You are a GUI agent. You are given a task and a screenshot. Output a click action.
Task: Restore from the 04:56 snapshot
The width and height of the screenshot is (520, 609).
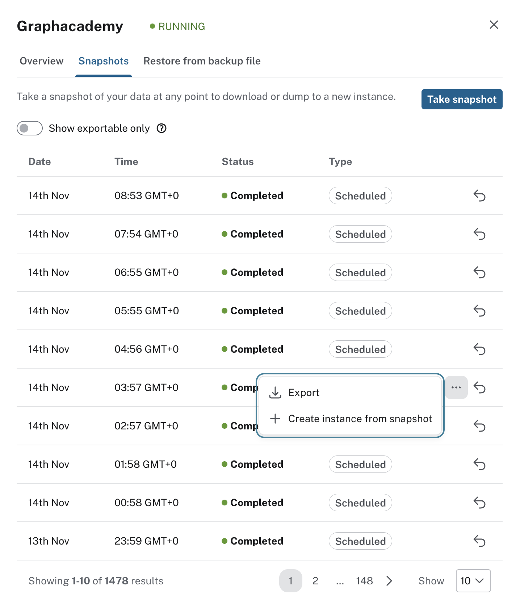[x=479, y=349]
